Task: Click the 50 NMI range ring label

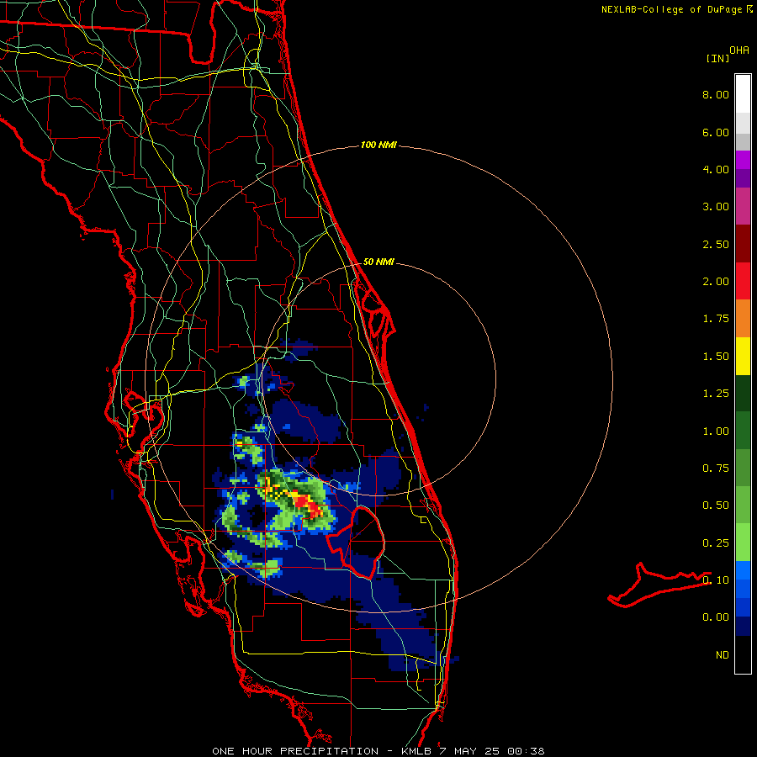Action: pos(378,262)
